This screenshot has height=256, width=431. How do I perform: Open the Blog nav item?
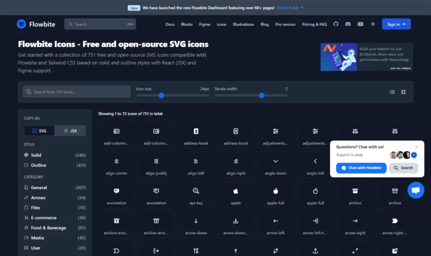tap(264, 24)
